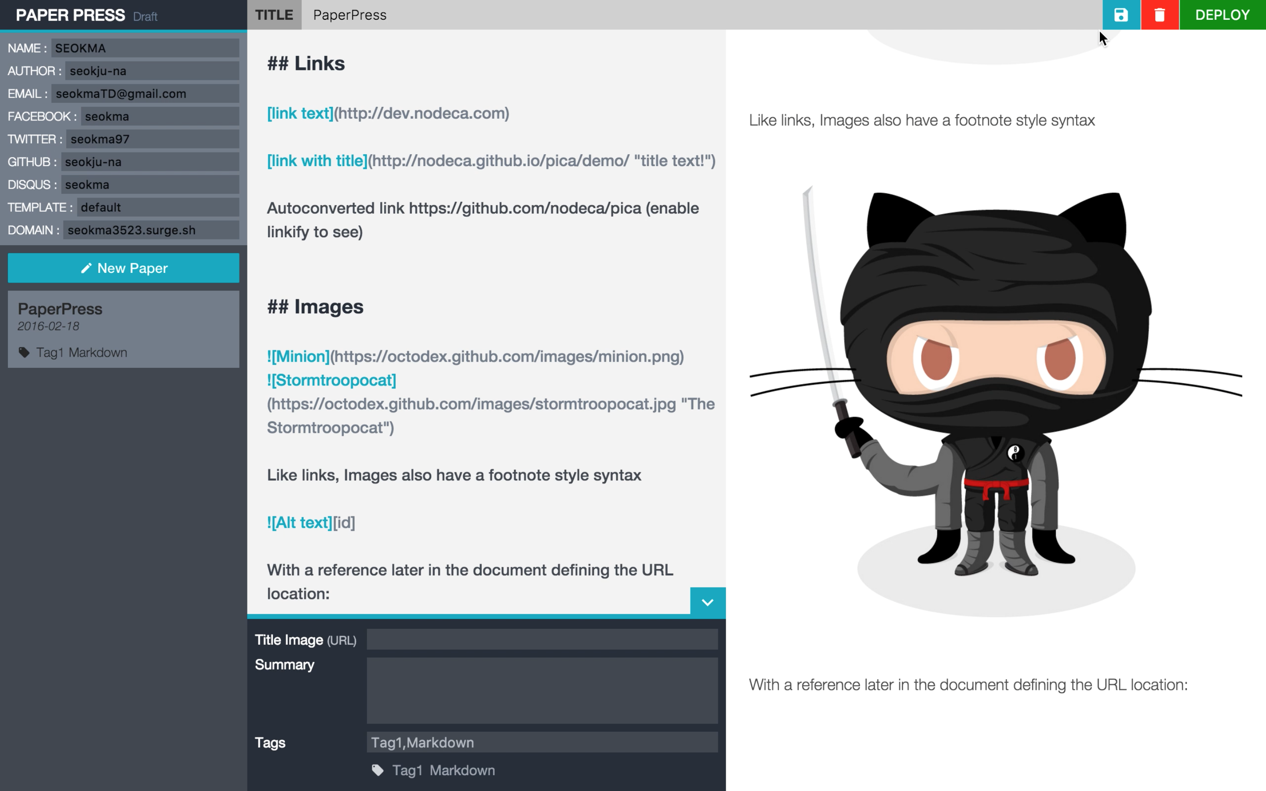Screen dimensions: 1266x791
Task: Click the title field showing PaperPress
Action: click(x=701, y=15)
